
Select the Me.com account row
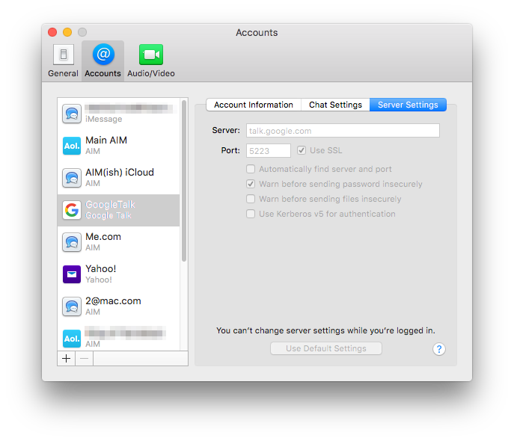119,242
